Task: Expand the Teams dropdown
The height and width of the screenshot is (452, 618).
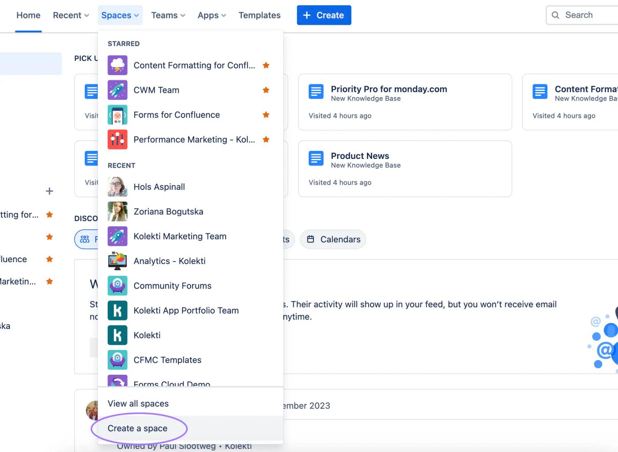Action: coord(168,15)
